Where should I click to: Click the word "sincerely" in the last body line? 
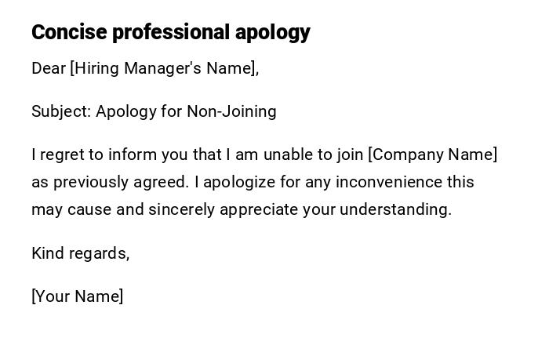click(x=182, y=209)
